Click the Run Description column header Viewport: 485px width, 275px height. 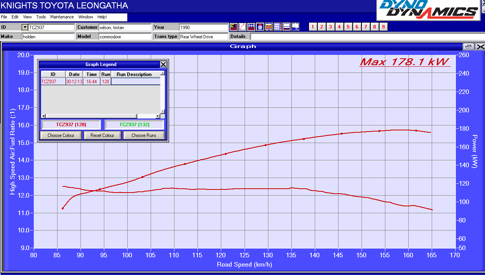click(135, 74)
